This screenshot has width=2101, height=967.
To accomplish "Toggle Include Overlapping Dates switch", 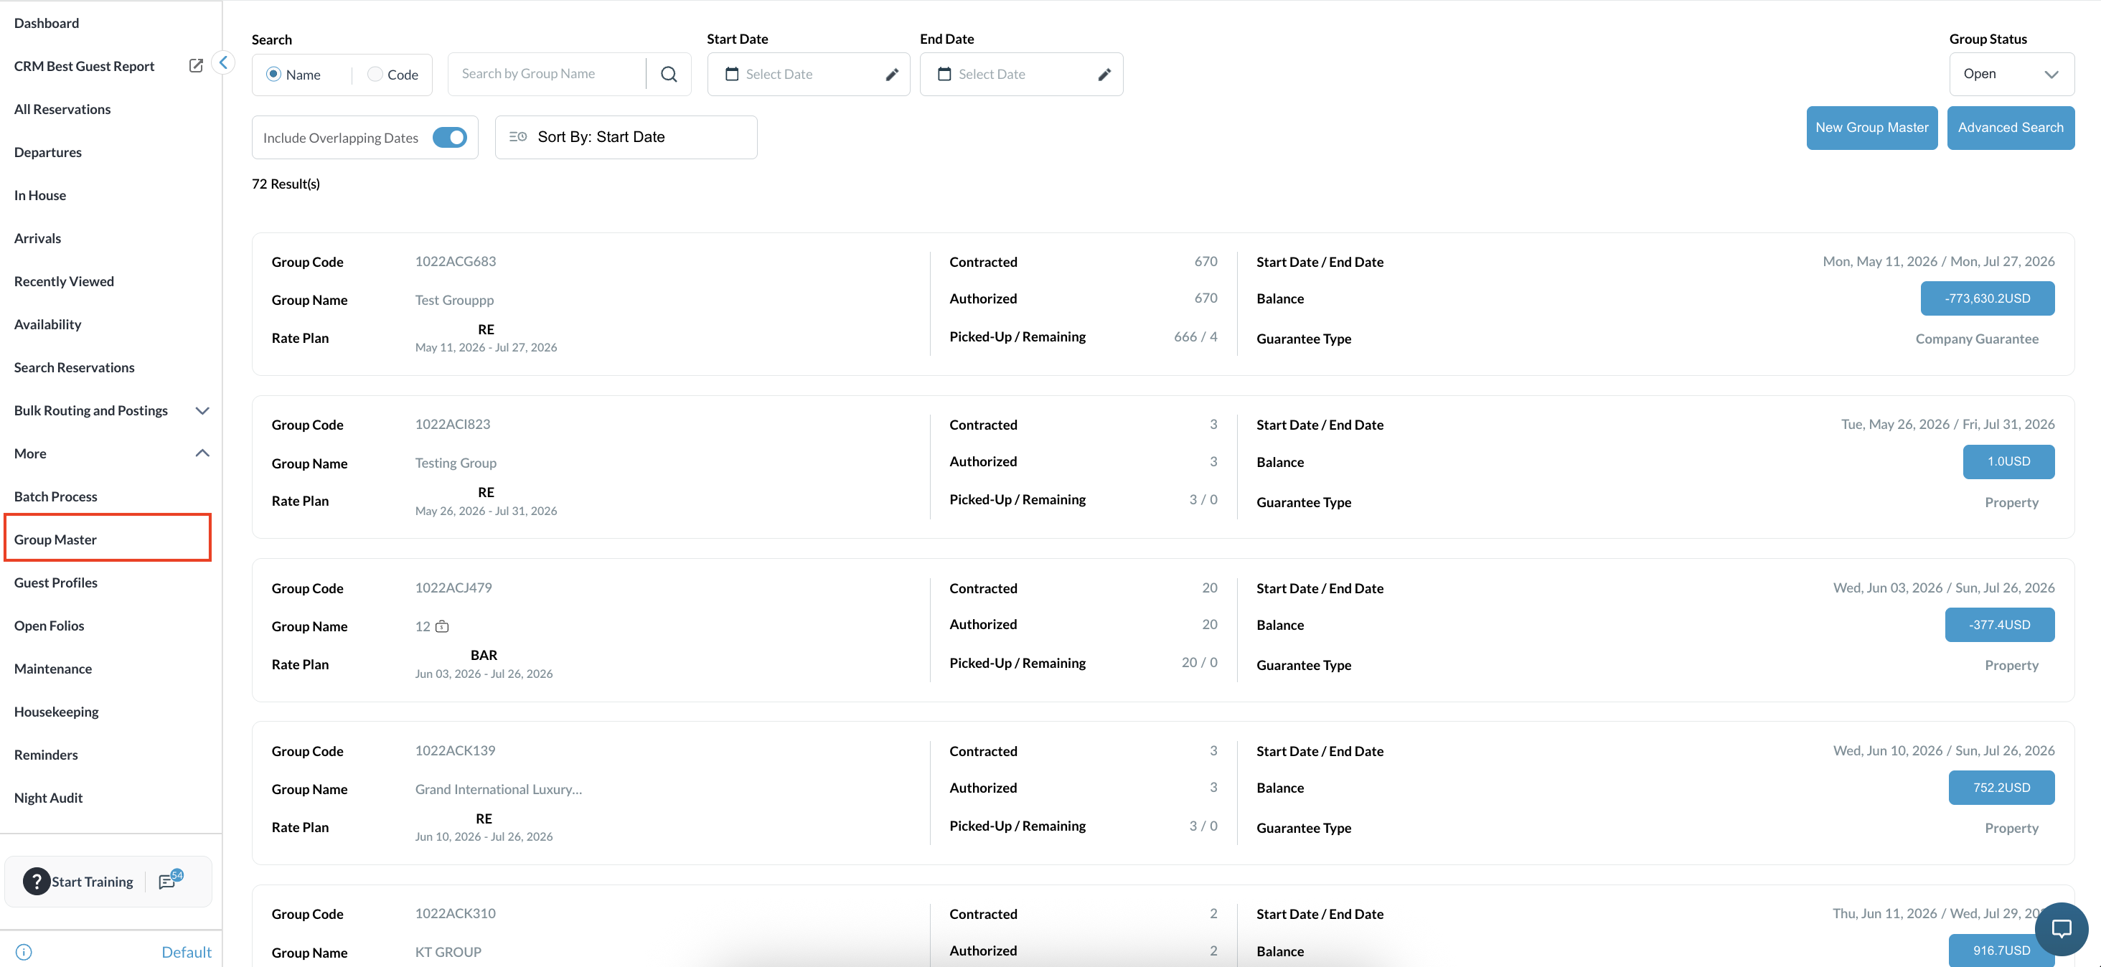I will tap(449, 137).
